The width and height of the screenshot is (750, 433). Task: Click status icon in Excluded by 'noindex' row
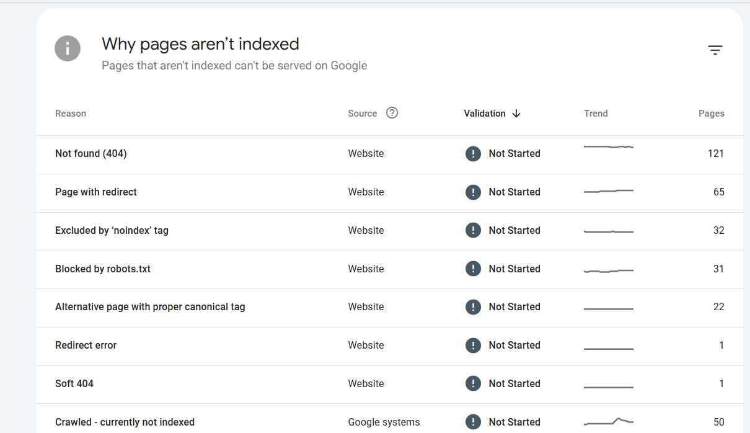pyautogui.click(x=473, y=230)
